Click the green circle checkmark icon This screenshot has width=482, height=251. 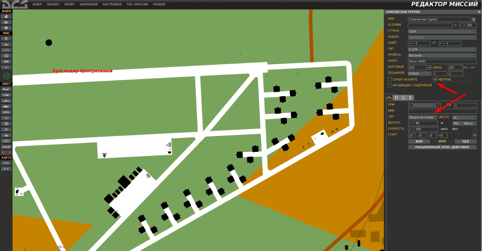point(6,76)
